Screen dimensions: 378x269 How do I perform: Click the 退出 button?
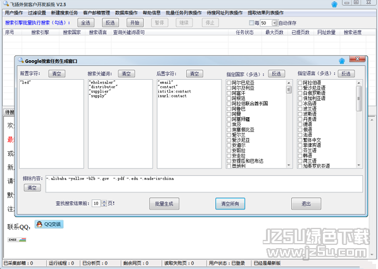point(306,204)
